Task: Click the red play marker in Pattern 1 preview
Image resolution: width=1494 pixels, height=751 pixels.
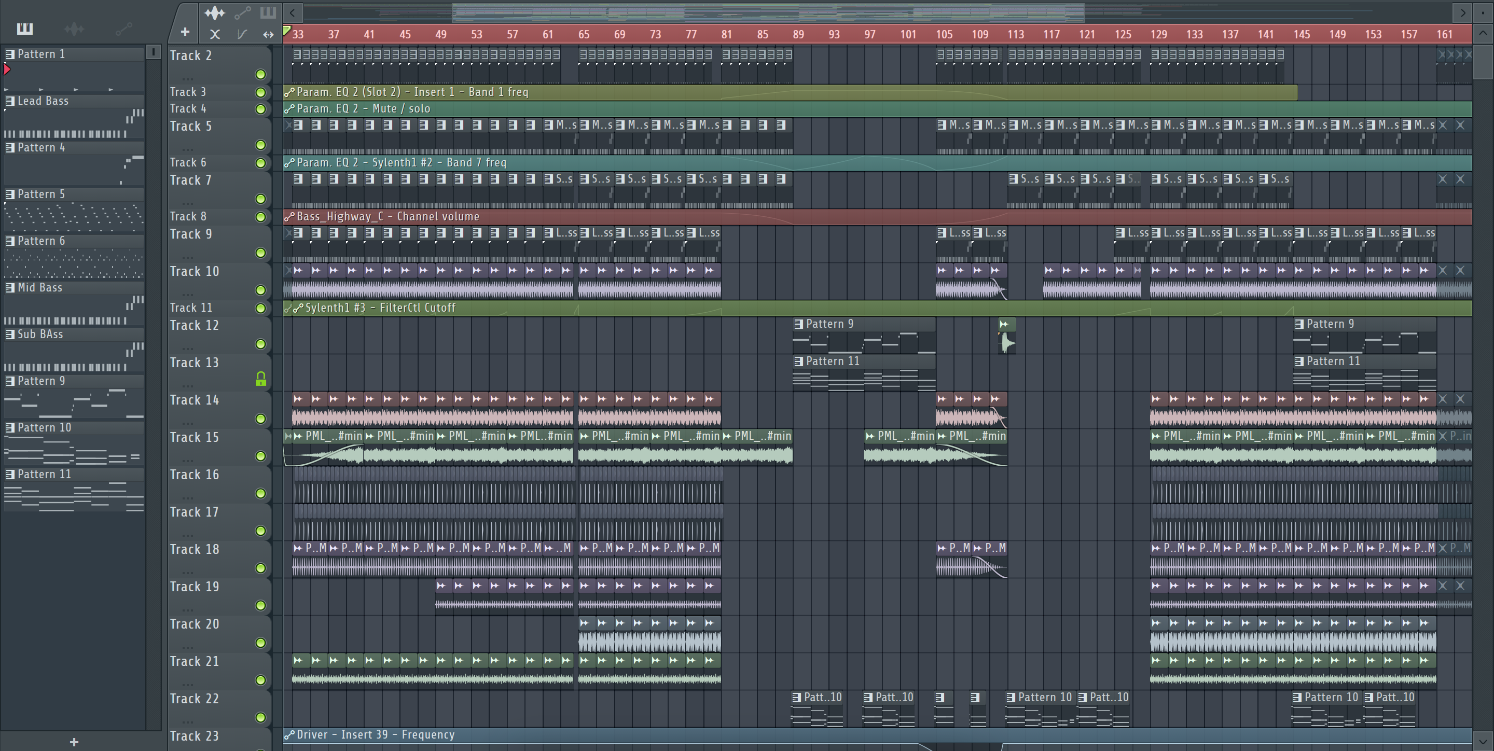Action: pos(7,69)
